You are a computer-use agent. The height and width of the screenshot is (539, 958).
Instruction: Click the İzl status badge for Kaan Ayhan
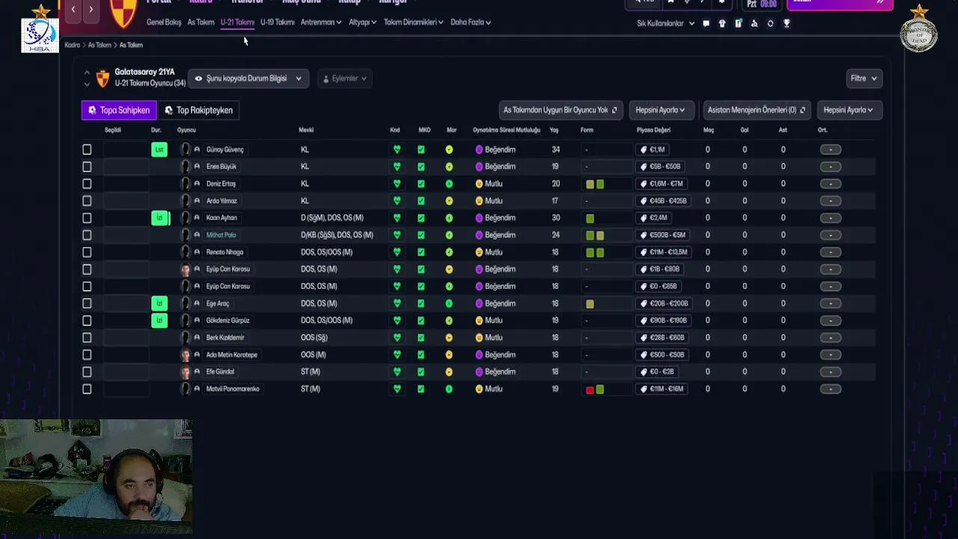pos(159,218)
